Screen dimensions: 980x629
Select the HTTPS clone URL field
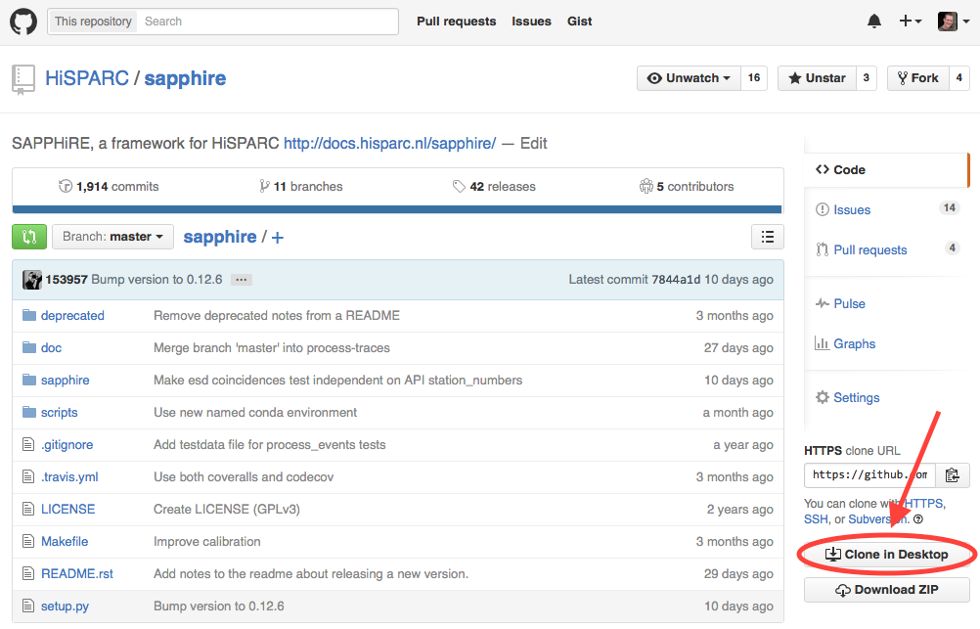[x=869, y=475]
